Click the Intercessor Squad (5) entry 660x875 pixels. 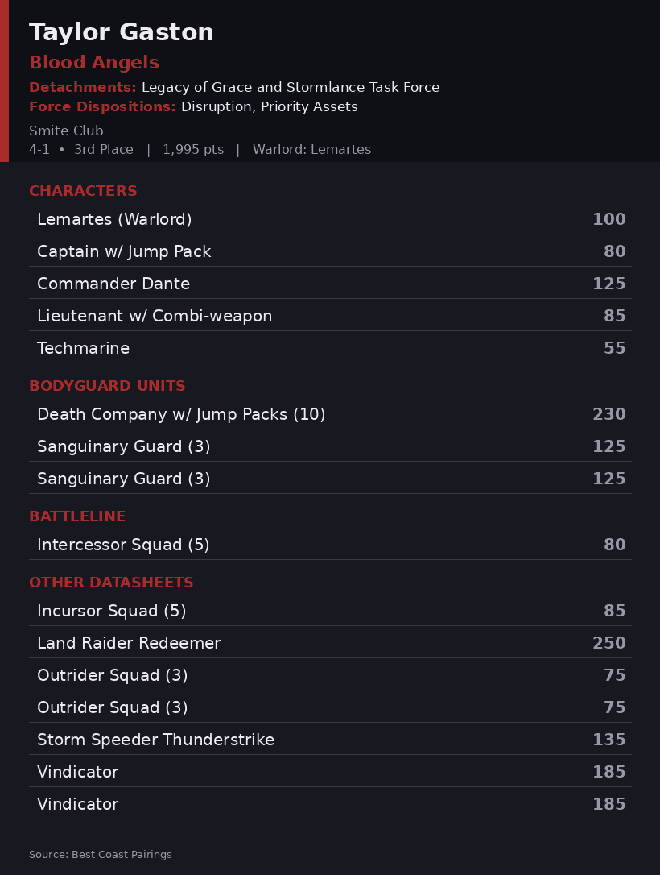330,545
